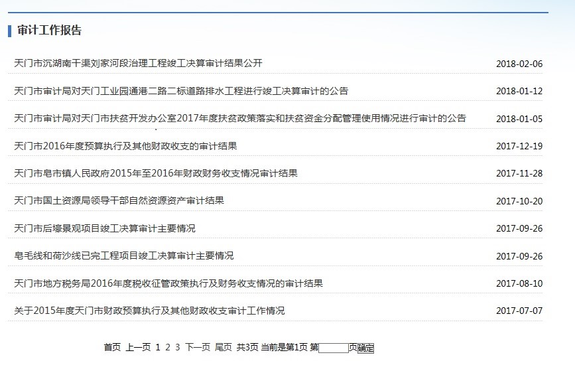Open the 天门市沉湖南干渠刘家河段治理工程 audit result link
Viewport: 575px width, 367px height.
(138, 64)
